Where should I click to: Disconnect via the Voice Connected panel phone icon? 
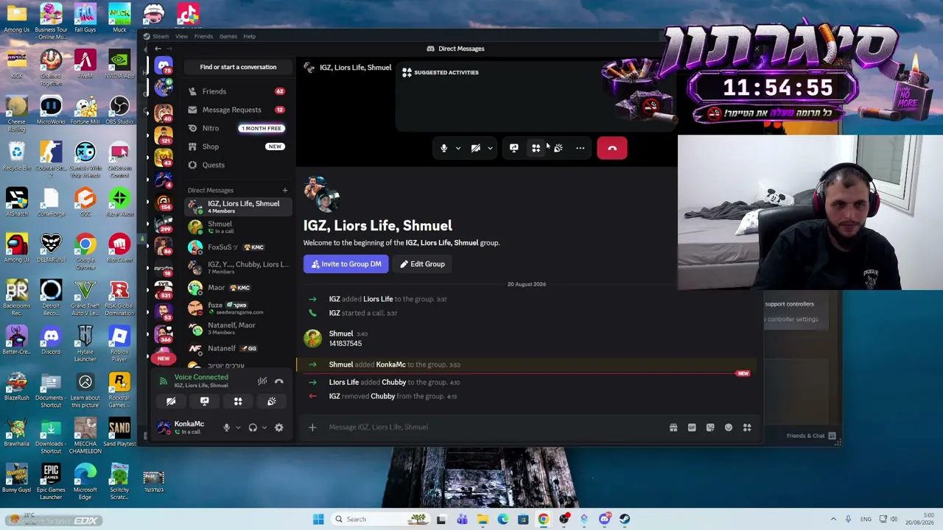coord(279,381)
